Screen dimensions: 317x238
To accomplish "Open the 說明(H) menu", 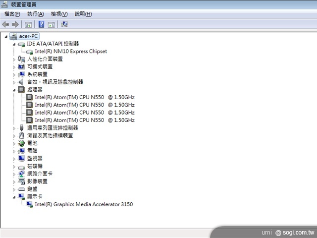I will pos(83,14).
